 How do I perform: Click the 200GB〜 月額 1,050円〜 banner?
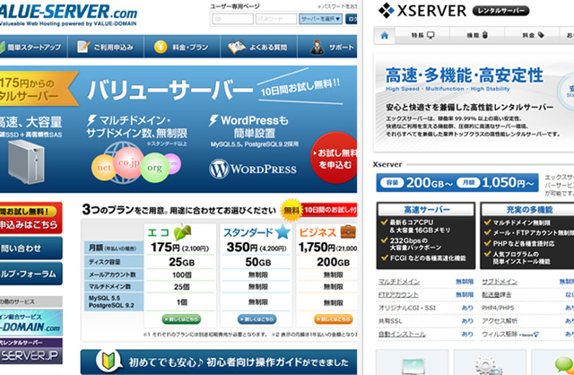[457, 182]
